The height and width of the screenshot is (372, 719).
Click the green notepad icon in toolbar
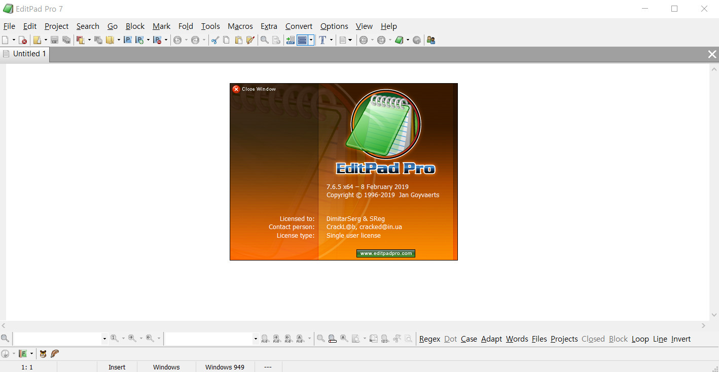click(x=399, y=40)
